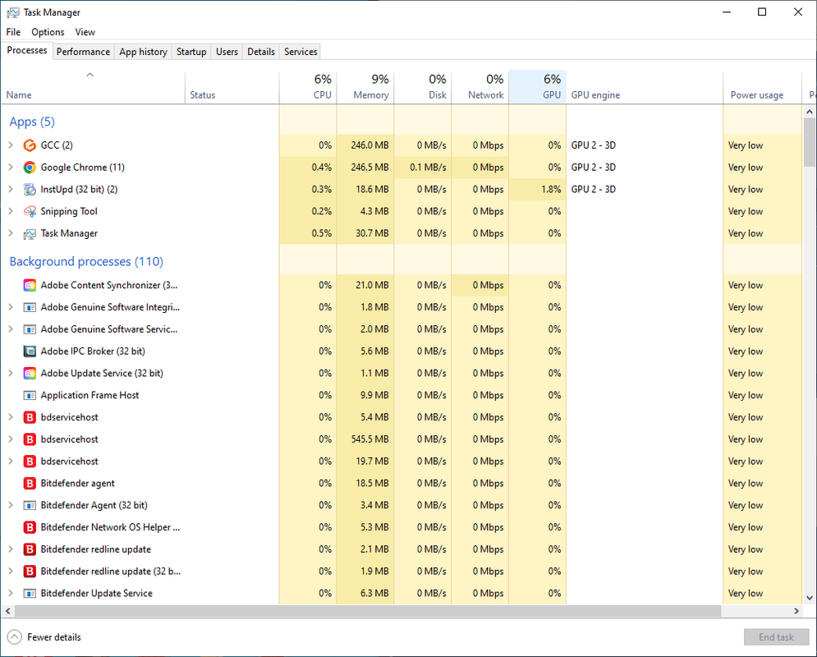Click Bitdefender Network OS Helper icon

(x=30, y=527)
